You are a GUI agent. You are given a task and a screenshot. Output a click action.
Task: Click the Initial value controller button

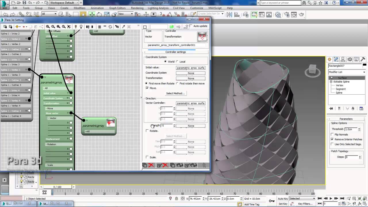[x=191, y=68]
